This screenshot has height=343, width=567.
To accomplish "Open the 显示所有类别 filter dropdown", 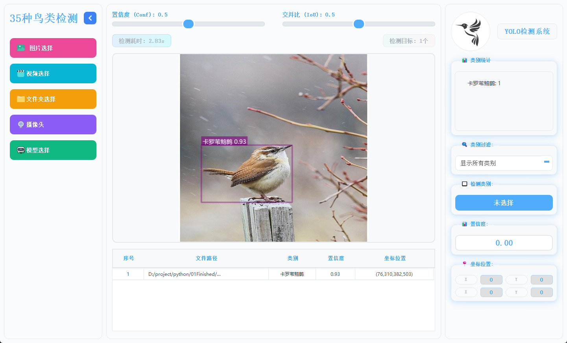I will (x=504, y=163).
